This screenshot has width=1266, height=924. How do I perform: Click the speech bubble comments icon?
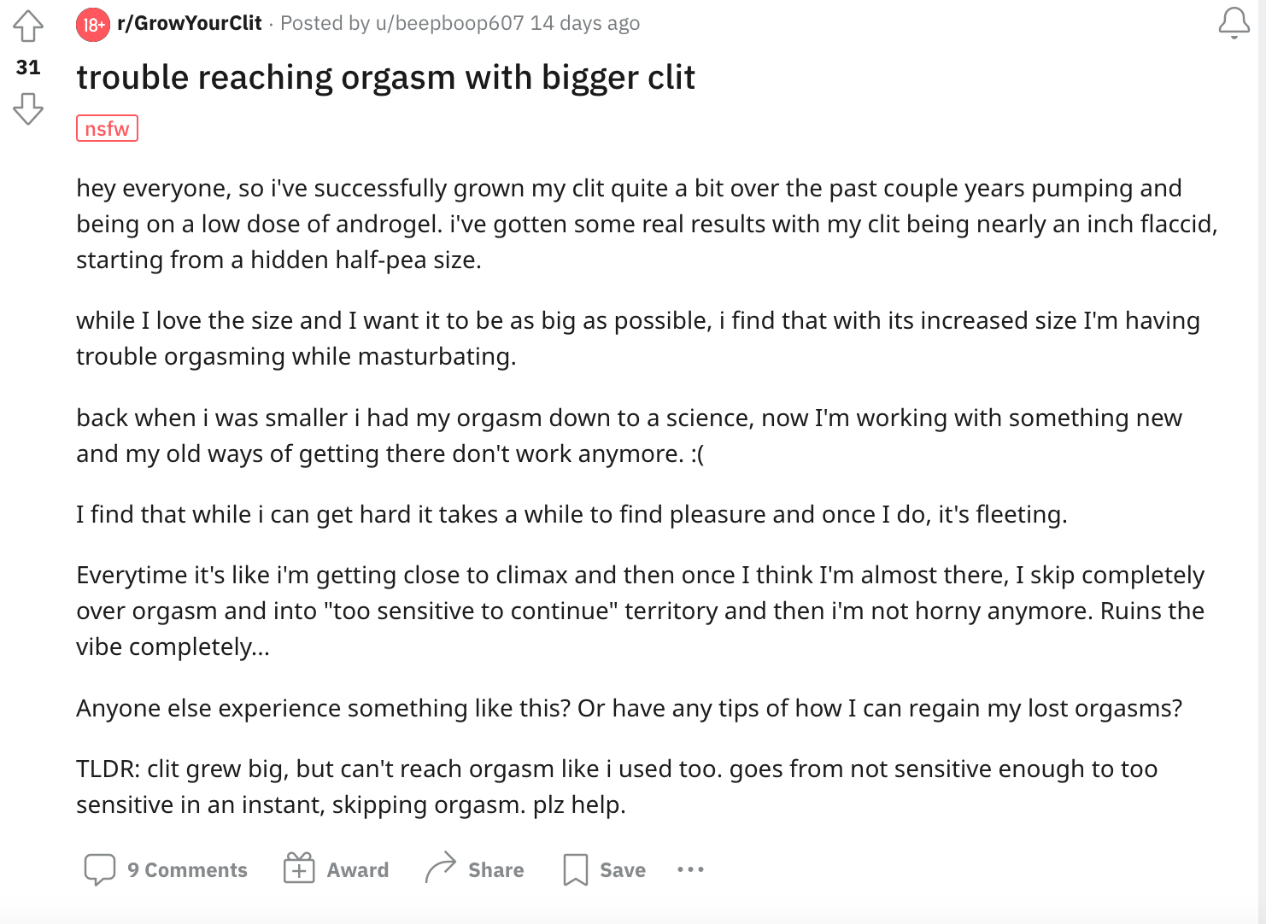(x=100, y=869)
